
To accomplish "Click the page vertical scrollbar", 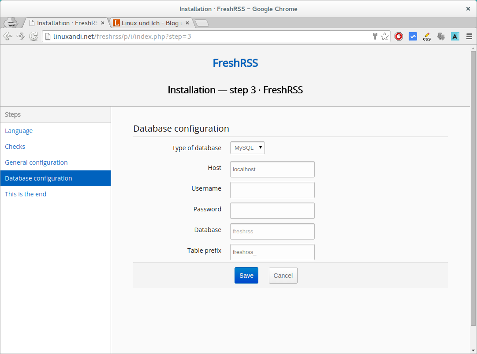I will click(x=473, y=189).
